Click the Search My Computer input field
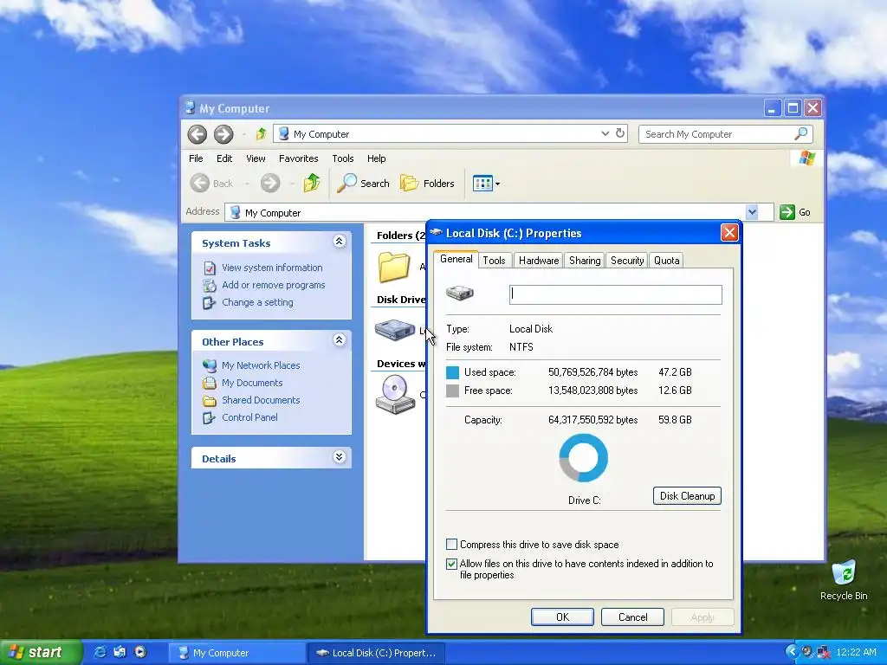887x665 pixels. click(x=716, y=134)
